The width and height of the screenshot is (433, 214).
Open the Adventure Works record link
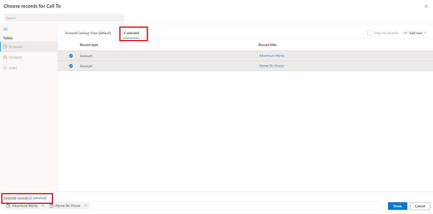click(x=272, y=56)
